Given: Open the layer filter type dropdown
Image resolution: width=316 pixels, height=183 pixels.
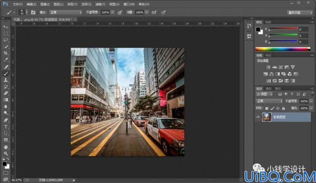Looking at the screenshot, I should 264,94.
